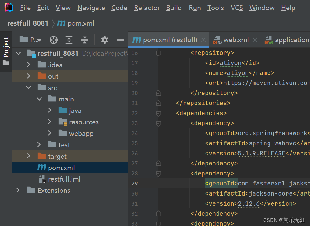
Task: Click the IntelliJ IDEA logo icon
Action: [x=9, y=7]
